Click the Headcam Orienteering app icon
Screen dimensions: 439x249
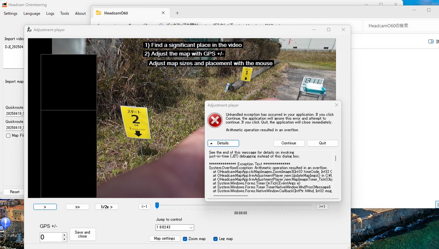[4, 5]
